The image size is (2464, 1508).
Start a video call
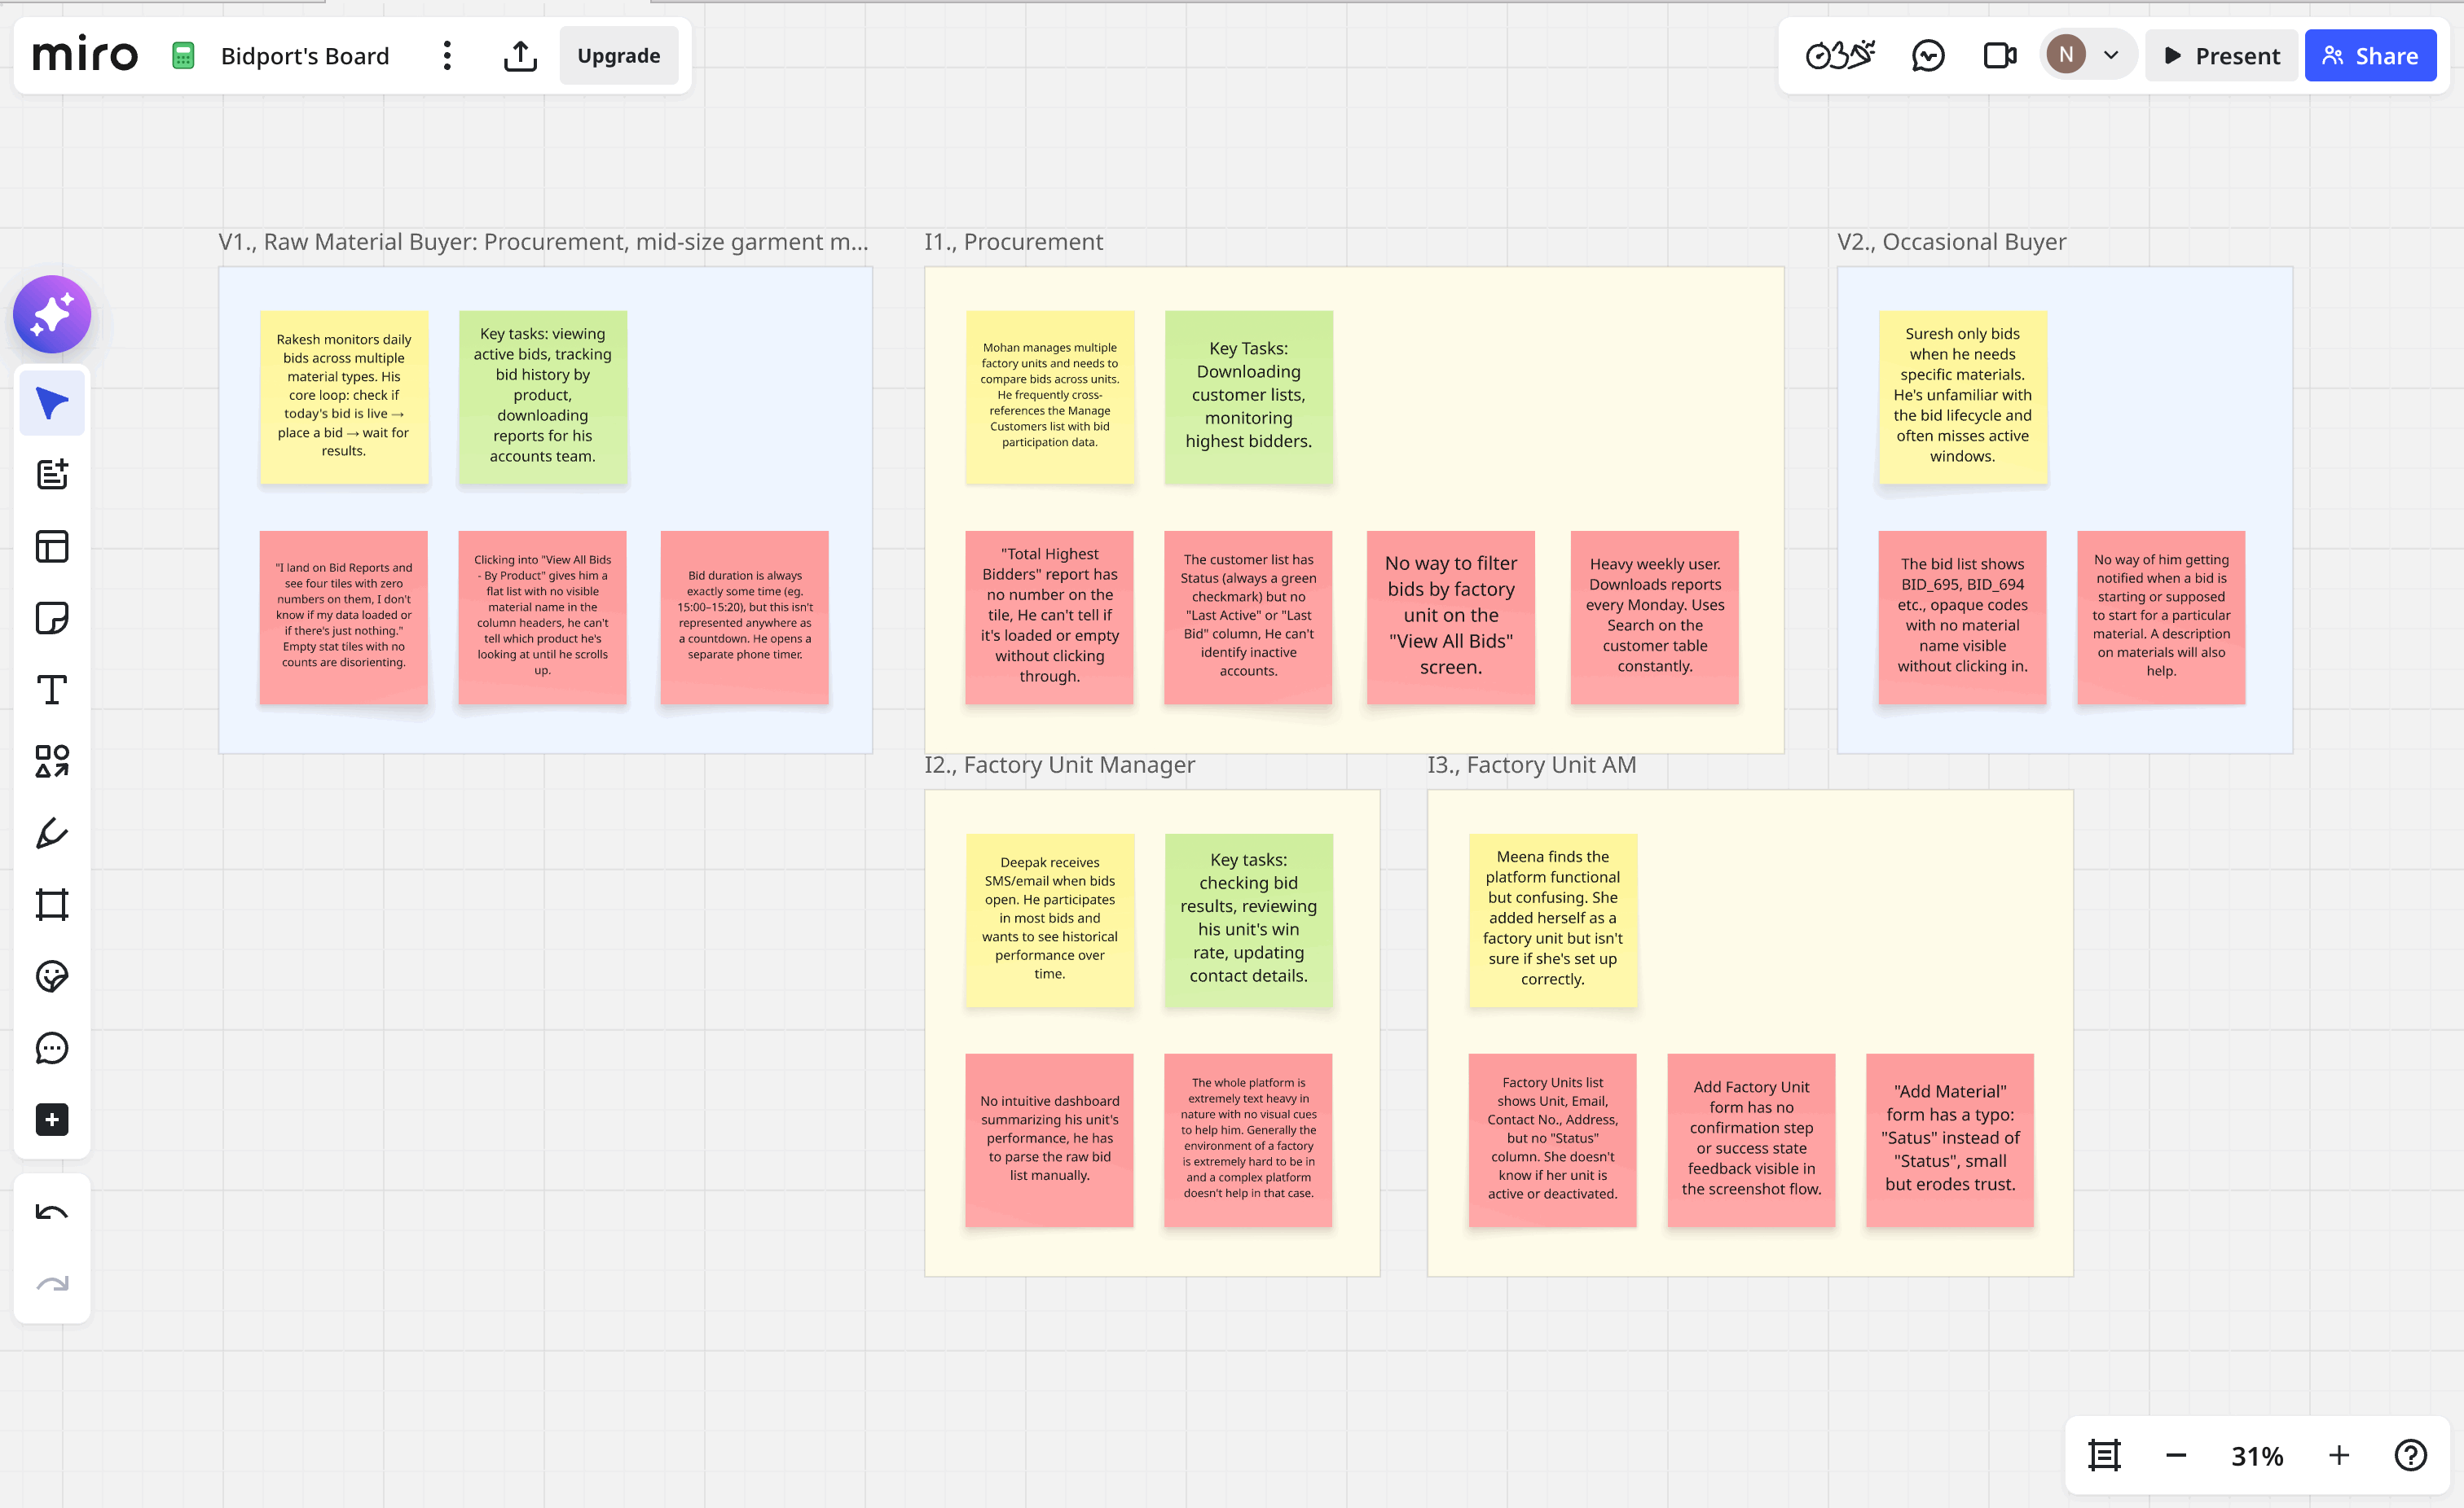pyautogui.click(x=1999, y=56)
